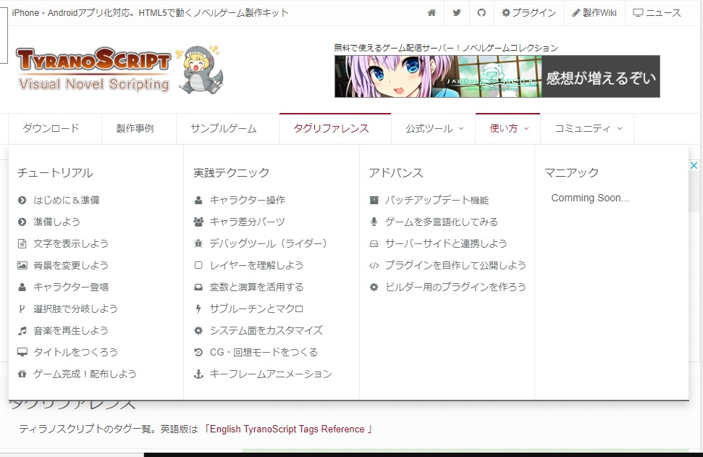Click the lightning icon beside サブルーチンとマクロ
This screenshot has width=703, height=457.
click(198, 309)
